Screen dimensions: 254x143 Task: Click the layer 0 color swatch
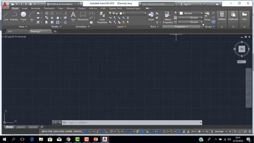[121, 13]
